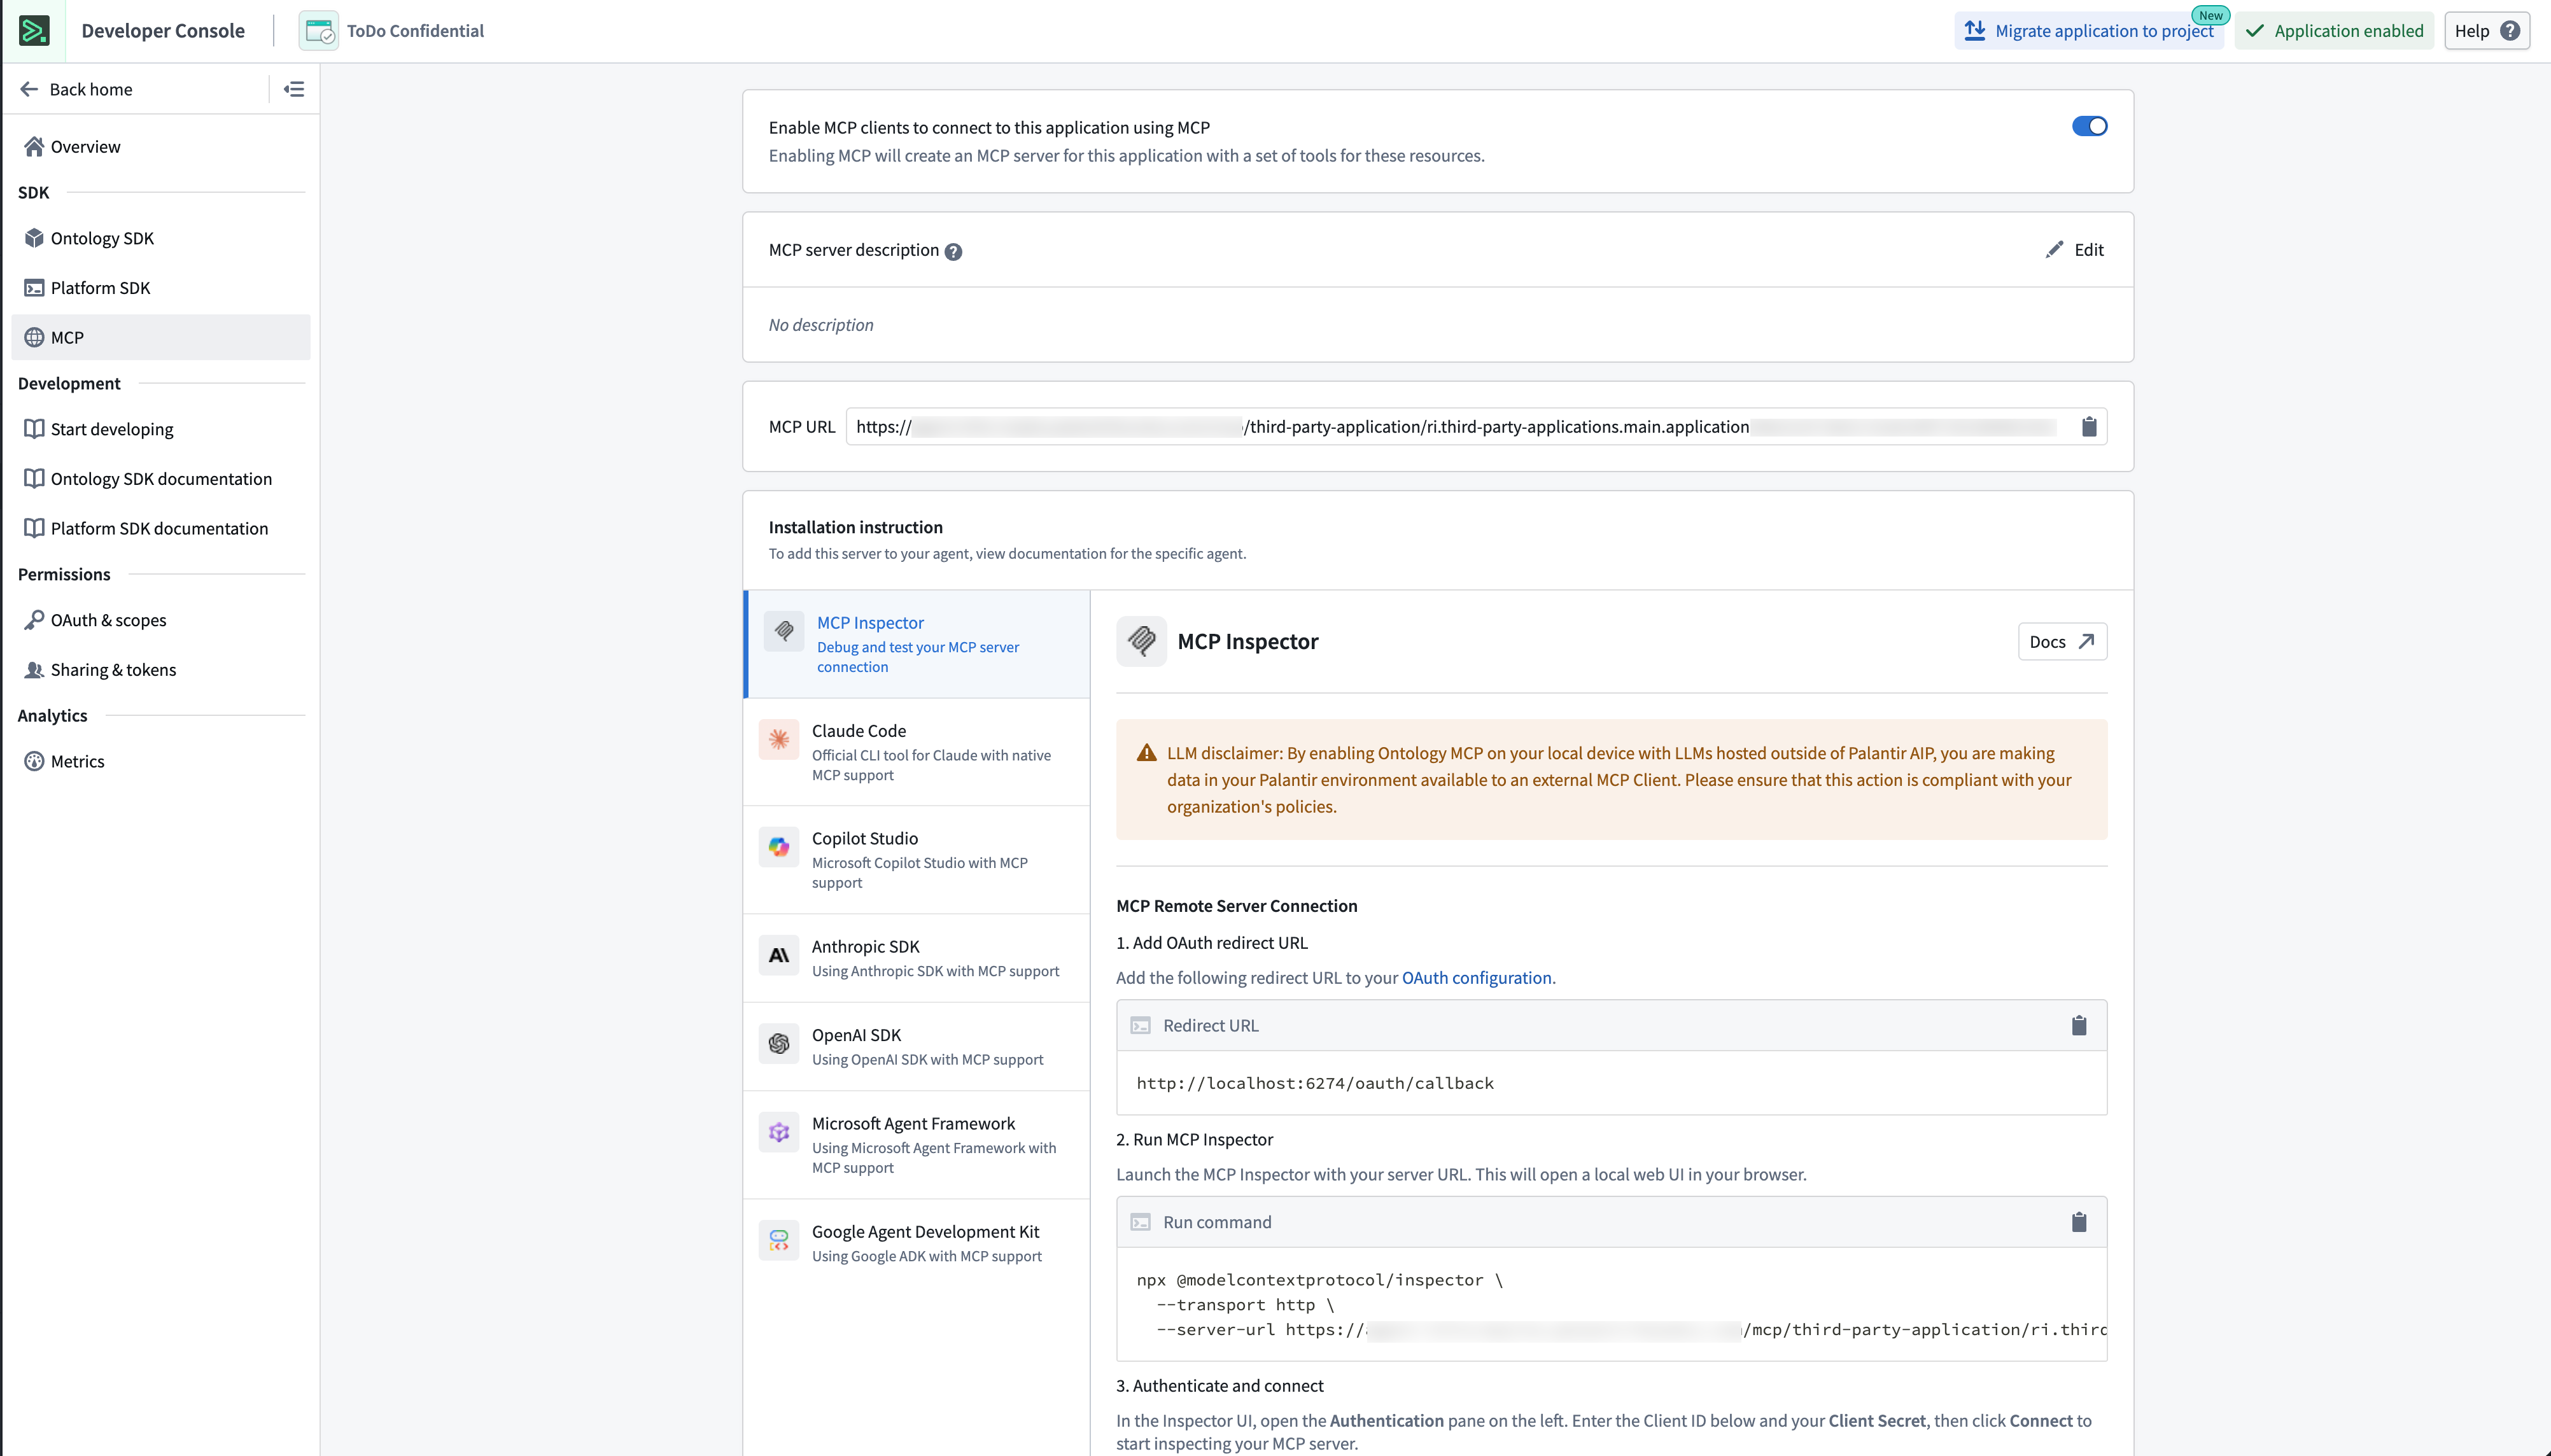The height and width of the screenshot is (1456, 2551).
Task: Collapse the sidebar with the collapse icon
Action: tap(294, 89)
